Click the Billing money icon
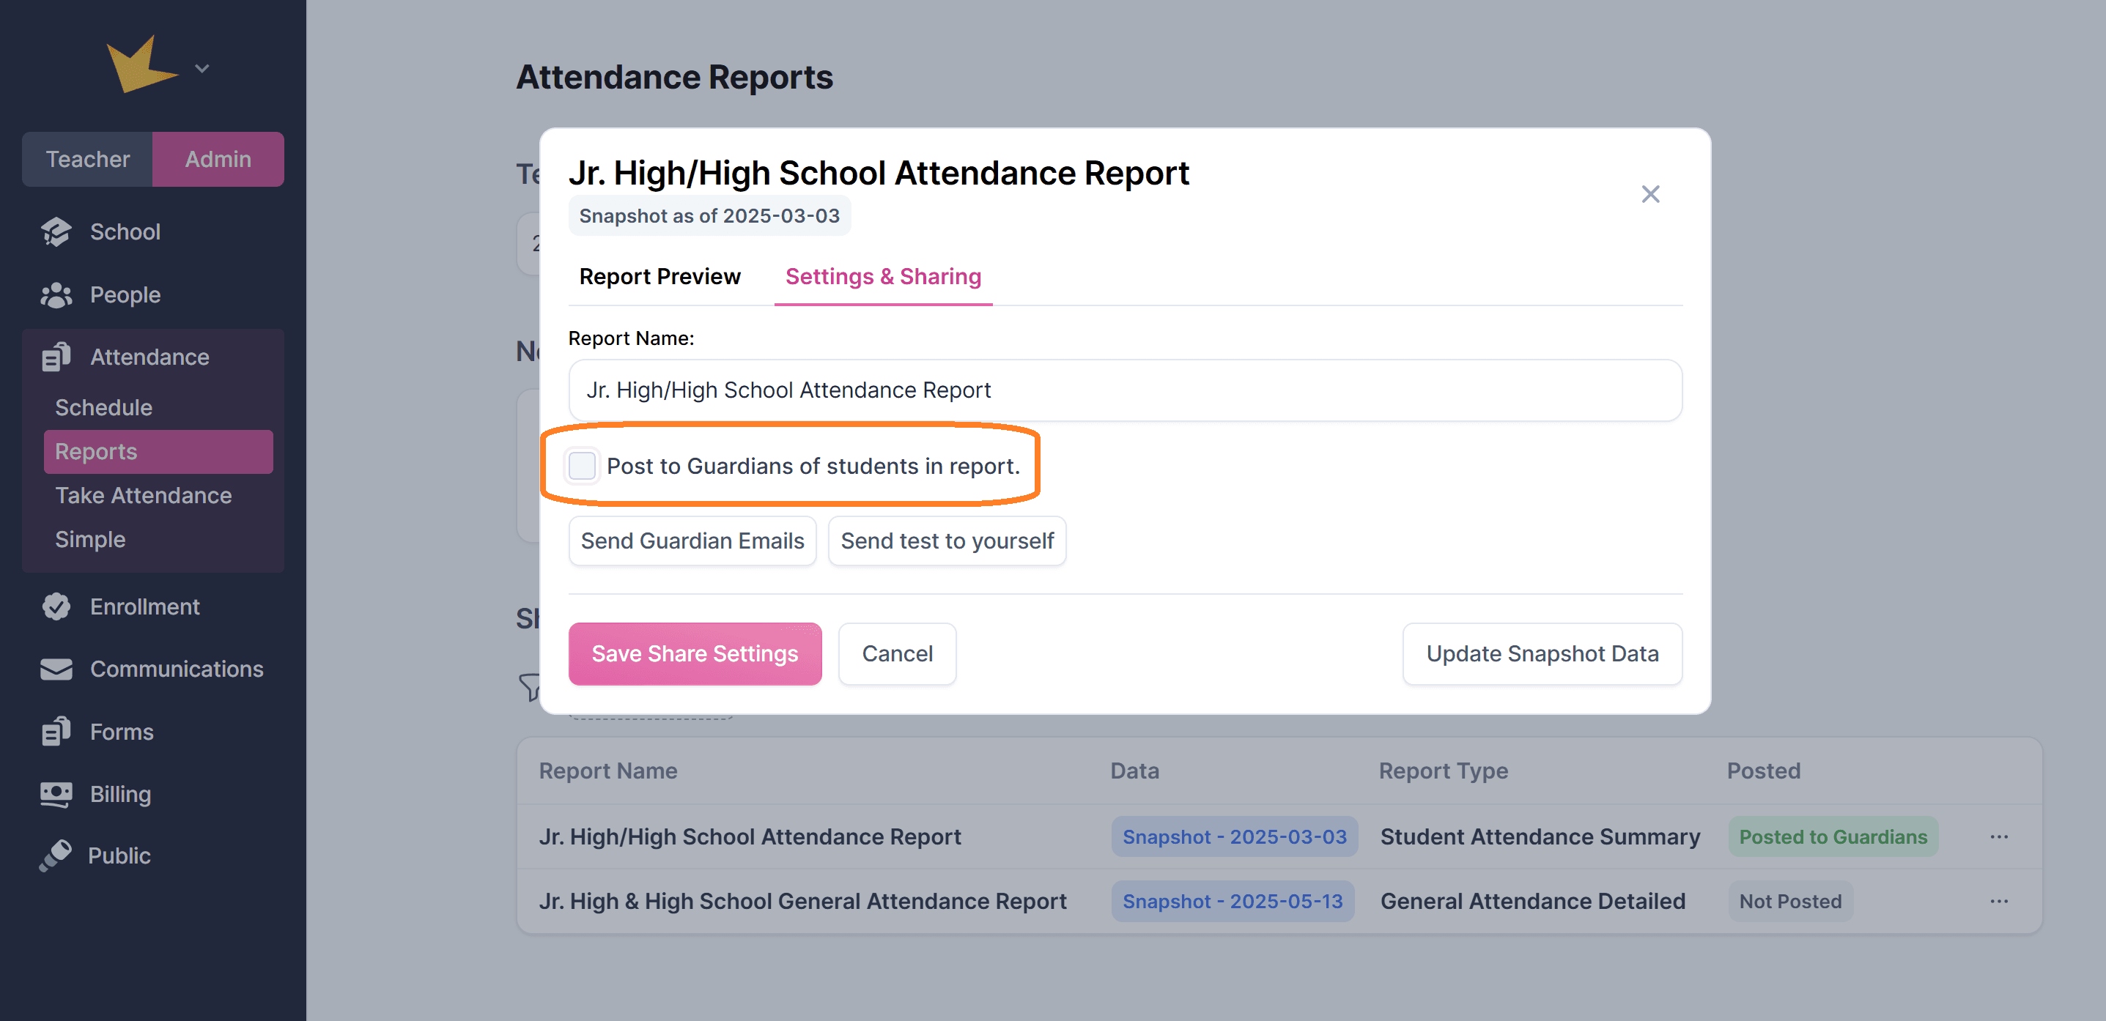This screenshot has width=2106, height=1021. (x=56, y=795)
